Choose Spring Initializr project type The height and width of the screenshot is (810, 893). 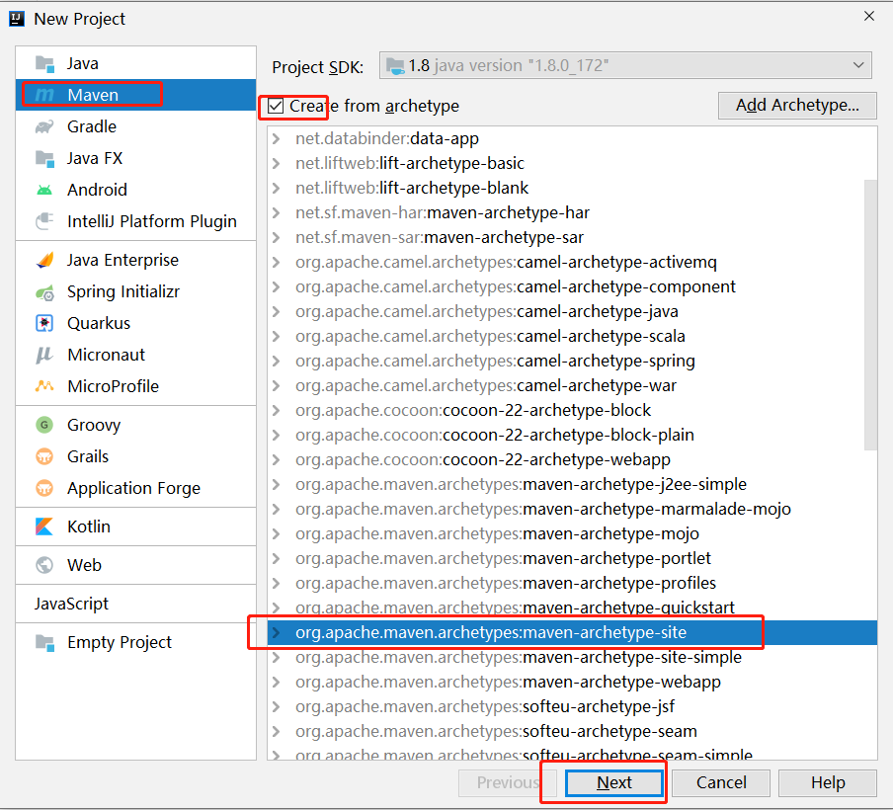(x=136, y=291)
